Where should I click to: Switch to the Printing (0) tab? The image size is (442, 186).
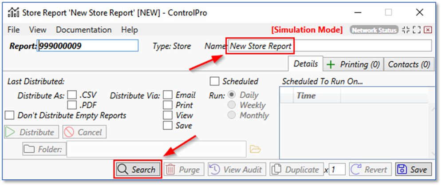click(353, 64)
